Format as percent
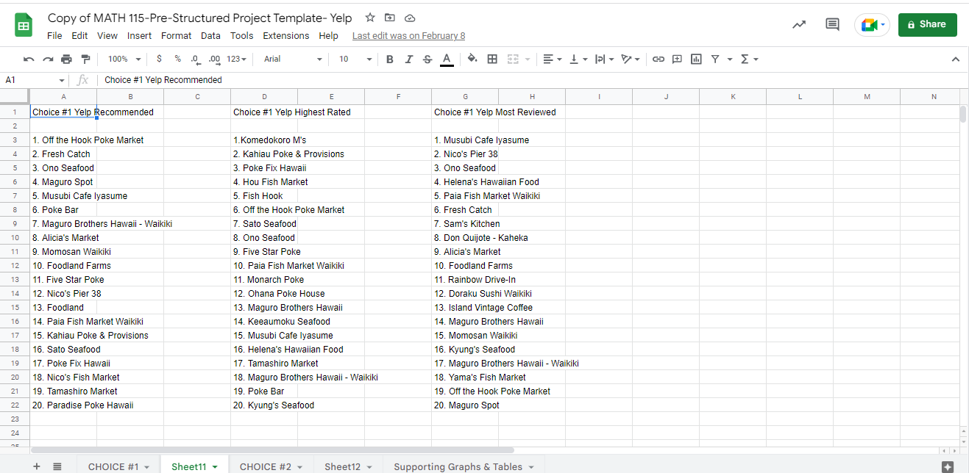This screenshot has height=473, width=969. [x=178, y=59]
